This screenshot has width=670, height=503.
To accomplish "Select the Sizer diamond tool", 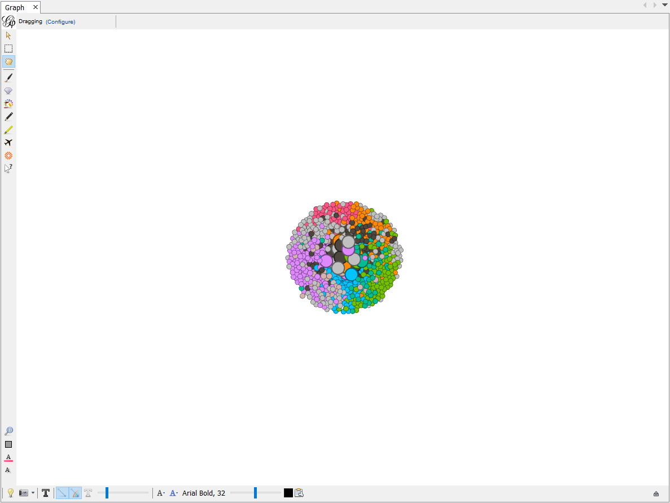I will coord(8,91).
